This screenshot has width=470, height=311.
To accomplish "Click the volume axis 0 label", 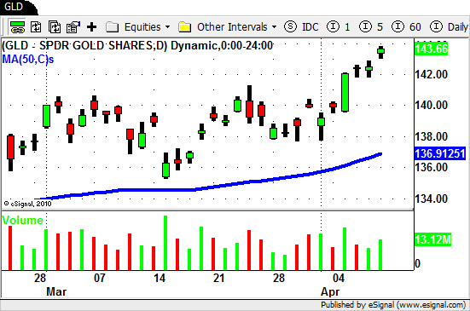I will point(418,263).
